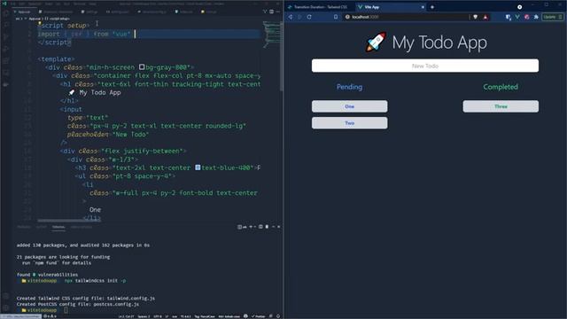Screen dimensions: 567x319
Task: Click the Three completed todo item
Action: click(x=501, y=106)
